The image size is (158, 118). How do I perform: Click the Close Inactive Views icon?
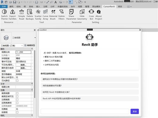pos(76,2)
